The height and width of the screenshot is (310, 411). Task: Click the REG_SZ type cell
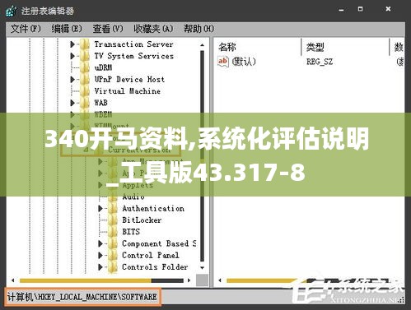pyautogui.click(x=320, y=62)
